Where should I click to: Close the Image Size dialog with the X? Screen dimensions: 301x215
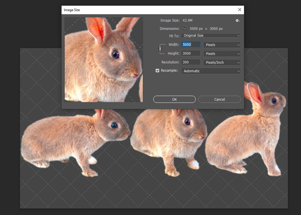click(240, 9)
